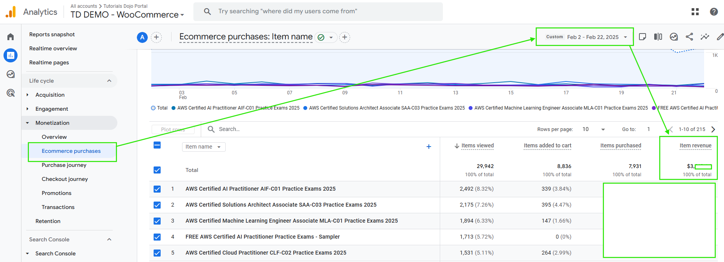Uncheck row 2 Solutions Architect Associate
Screen dimensions: 724x262
157,205
